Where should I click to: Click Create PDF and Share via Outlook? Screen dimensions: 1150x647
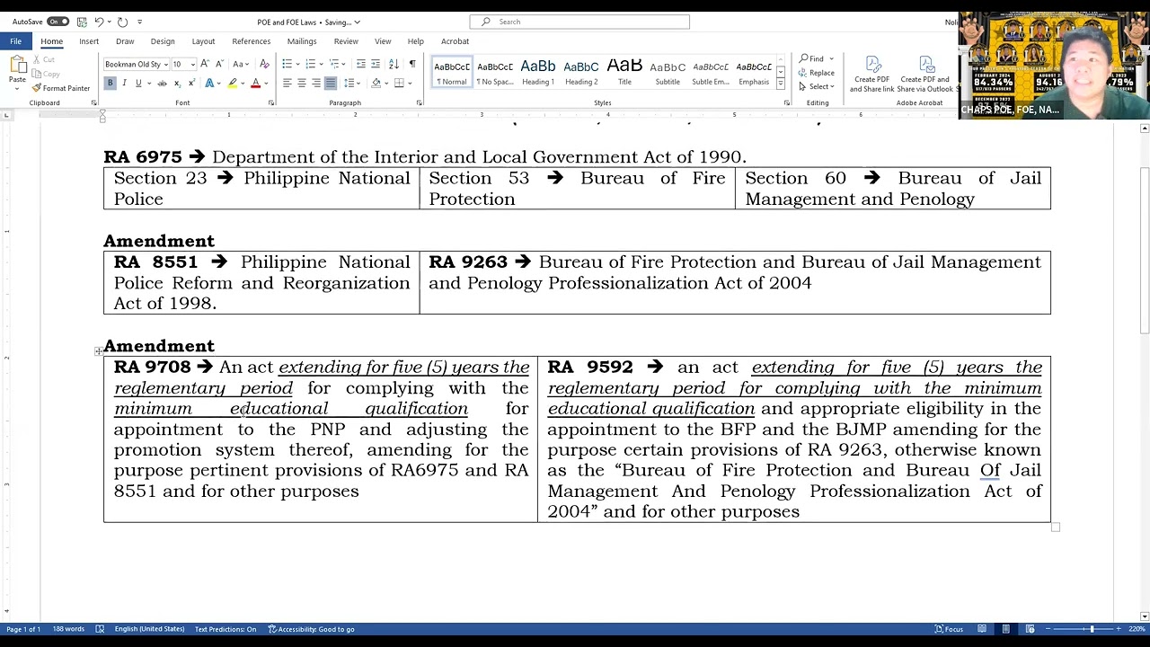926,74
